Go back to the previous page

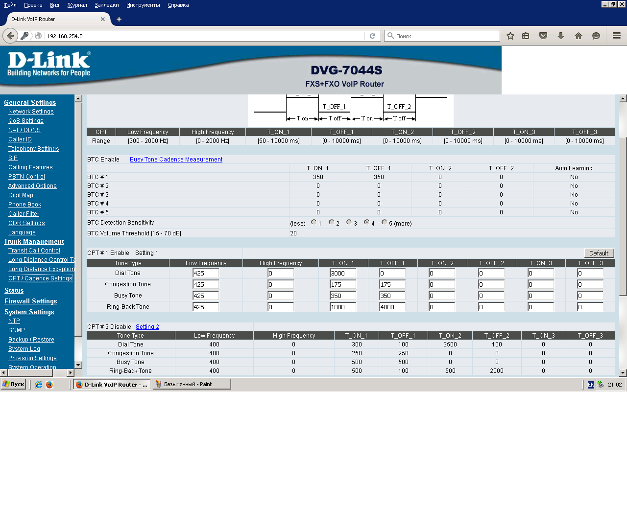pos(10,36)
